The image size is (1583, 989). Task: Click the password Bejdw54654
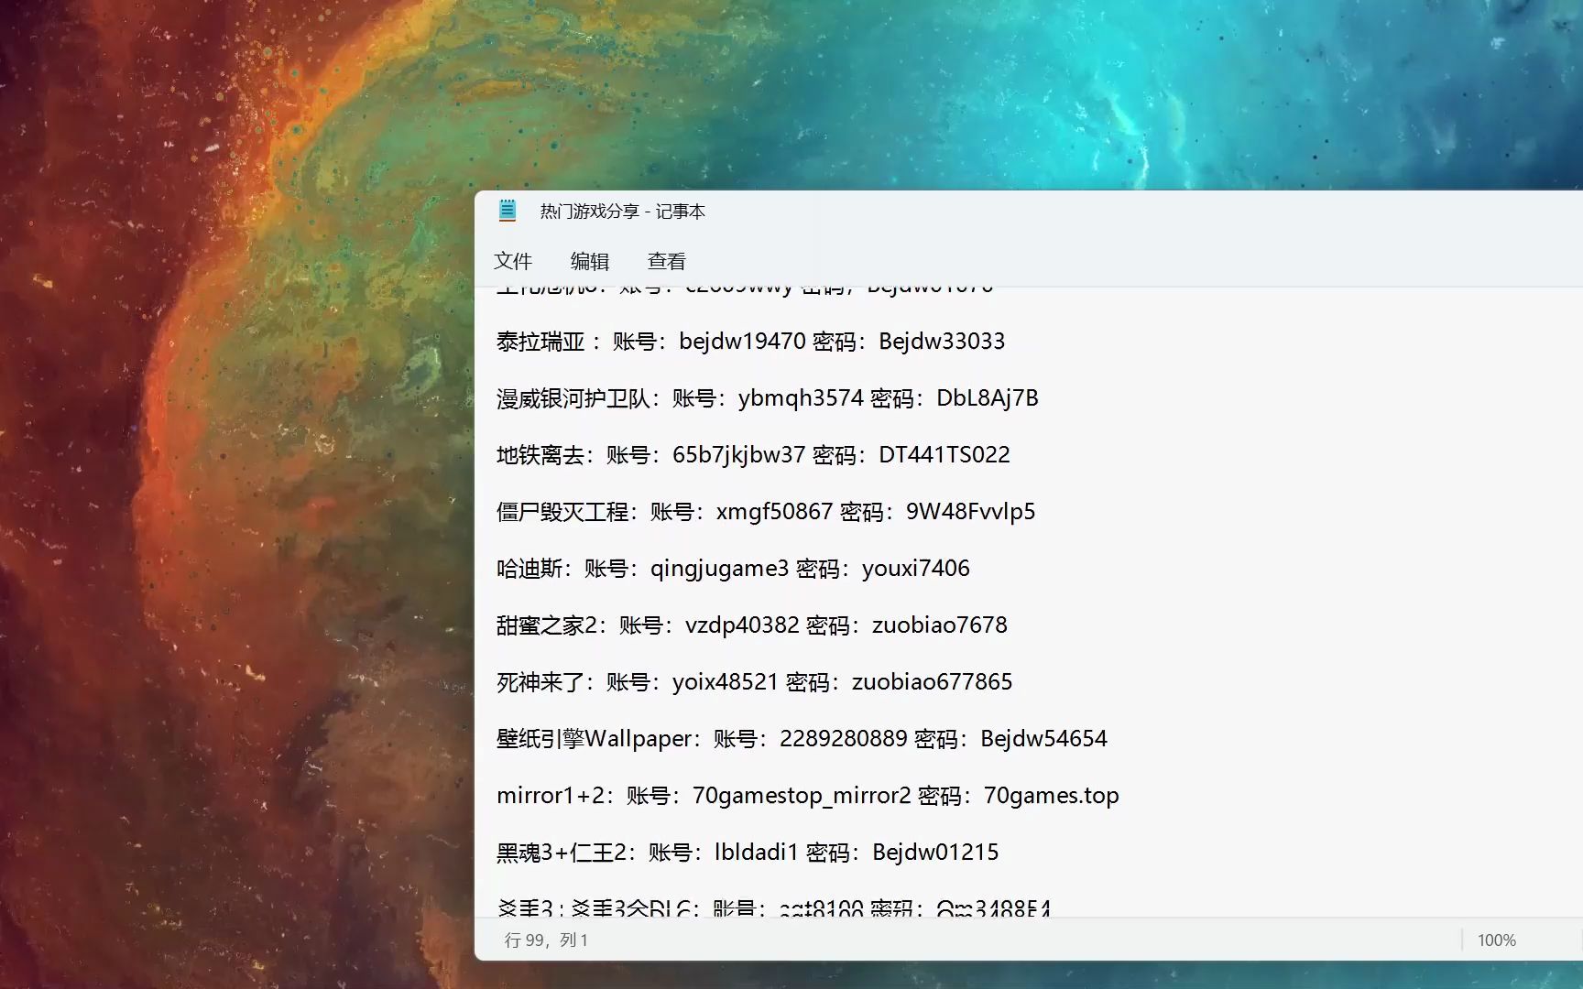1044,739
